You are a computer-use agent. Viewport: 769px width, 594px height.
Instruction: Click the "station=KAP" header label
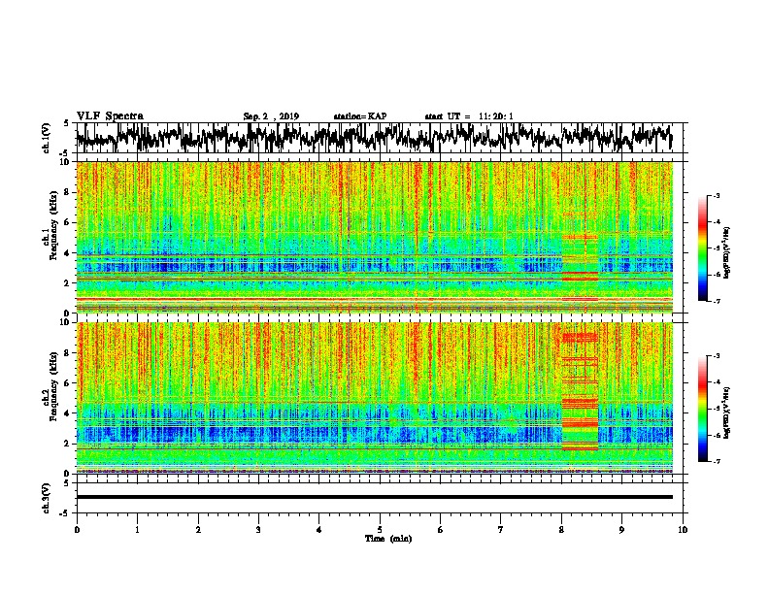pyautogui.click(x=360, y=116)
